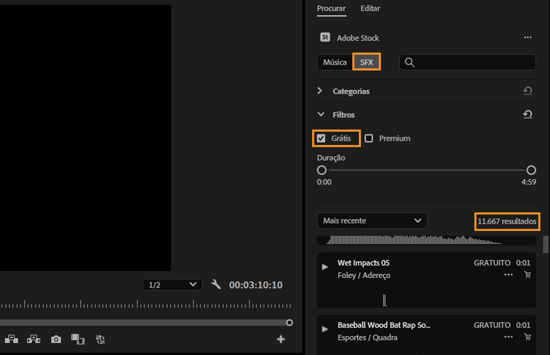Open the Adobe Stock panel options menu
This screenshot has width=550, height=355.
point(528,38)
